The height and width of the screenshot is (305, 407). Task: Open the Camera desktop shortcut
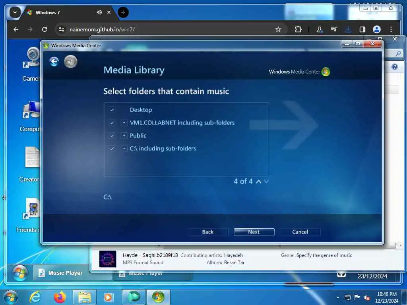click(x=31, y=64)
